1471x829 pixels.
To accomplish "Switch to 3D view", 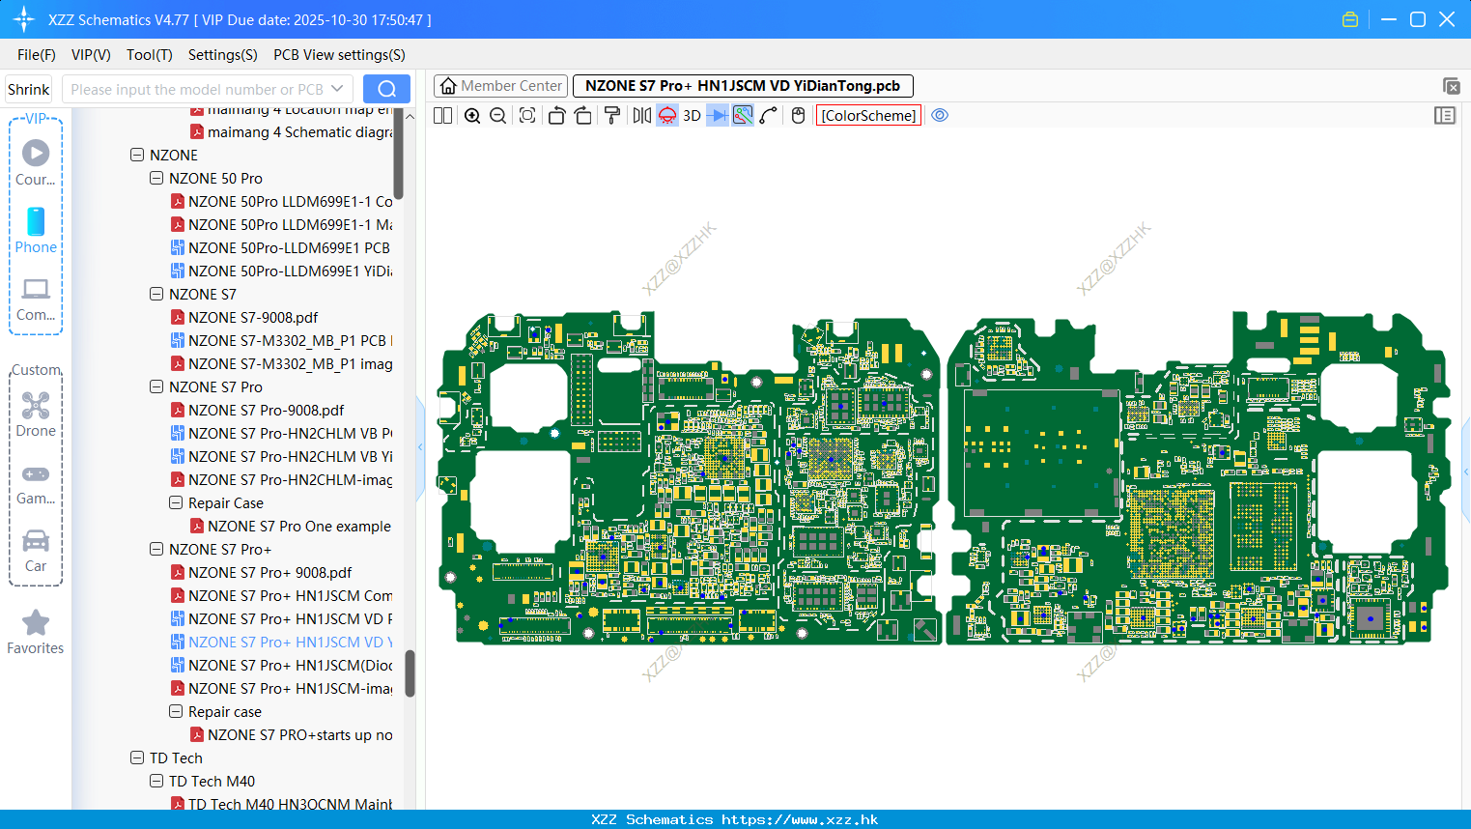I will tap(692, 115).
